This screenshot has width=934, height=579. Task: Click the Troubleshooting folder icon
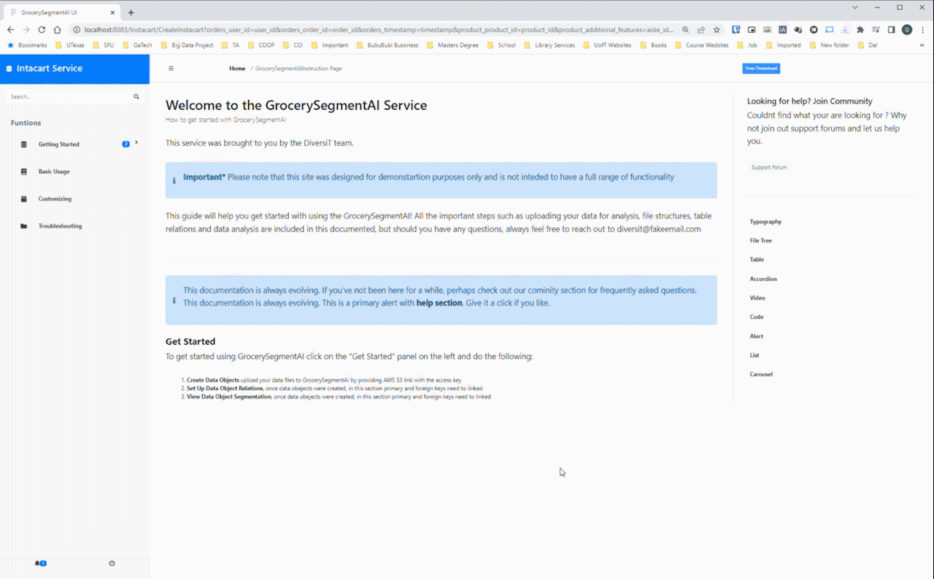tap(23, 226)
